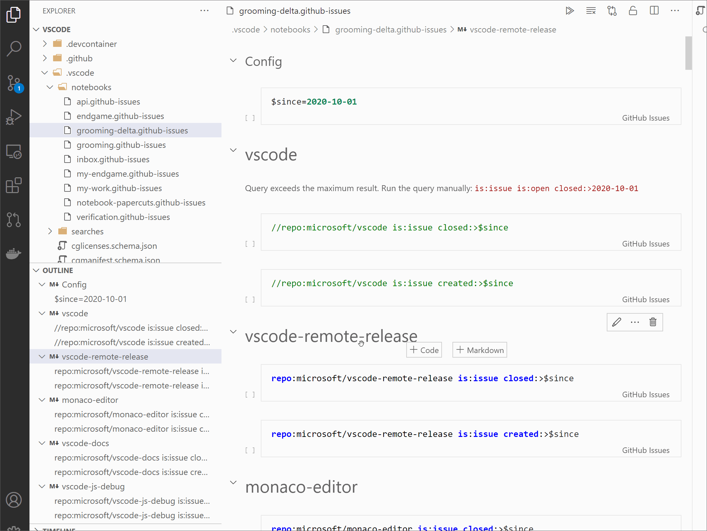Toggle the notebook lock icon
This screenshot has width=707, height=531.
point(633,11)
